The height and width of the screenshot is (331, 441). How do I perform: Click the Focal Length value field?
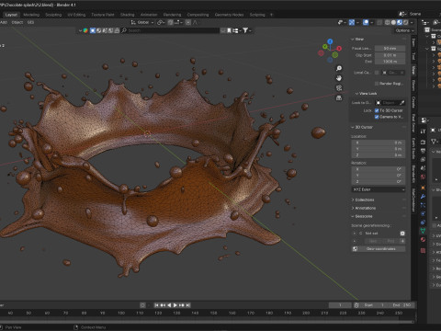(x=390, y=49)
